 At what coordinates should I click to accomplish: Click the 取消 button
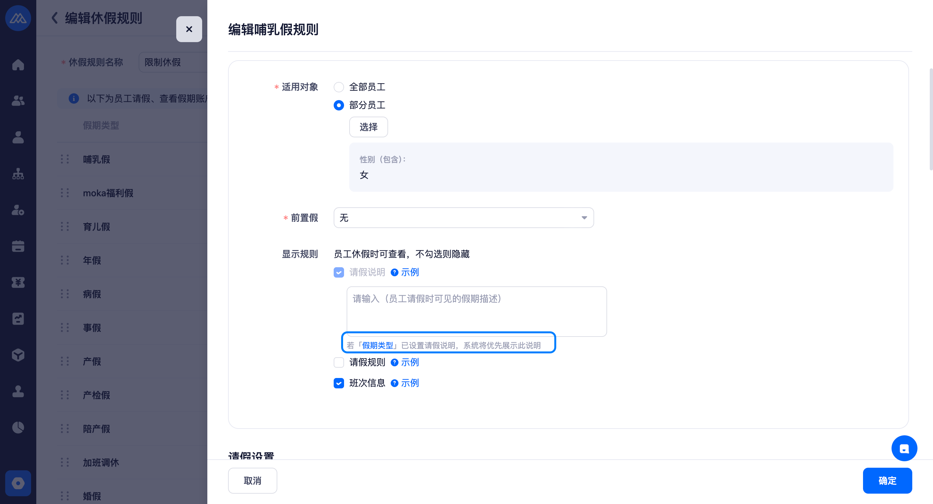pyautogui.click(x=252, y=481)
